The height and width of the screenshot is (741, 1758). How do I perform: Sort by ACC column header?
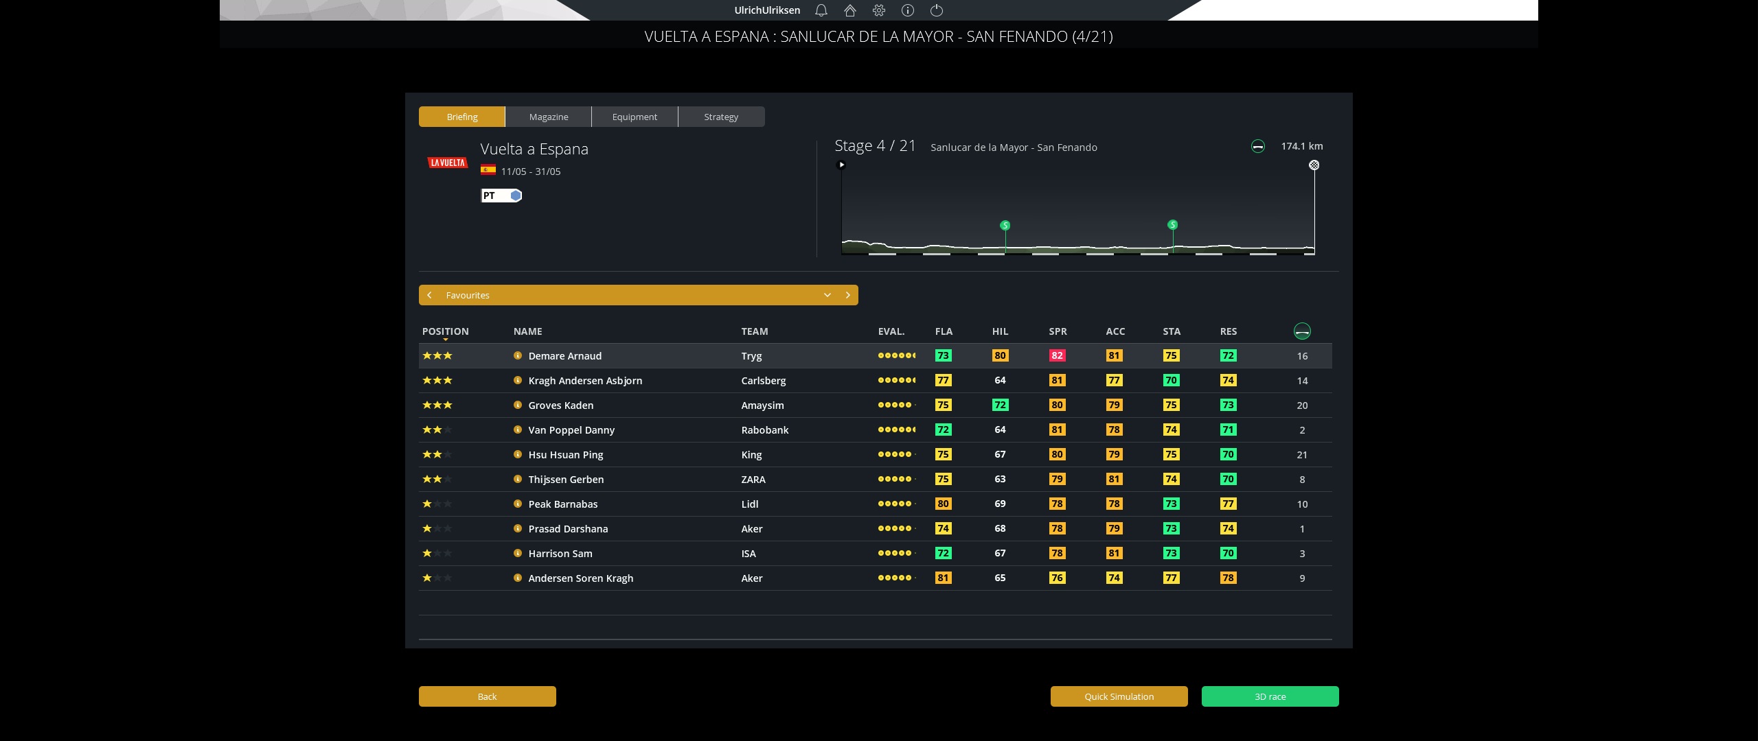coord(1115,331)
